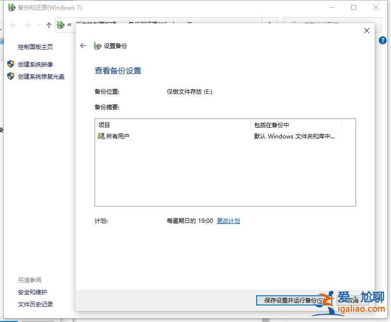This screenshot has height=322, width=391.
Task: Click the 项目 column header
Action: pos(104,125)
